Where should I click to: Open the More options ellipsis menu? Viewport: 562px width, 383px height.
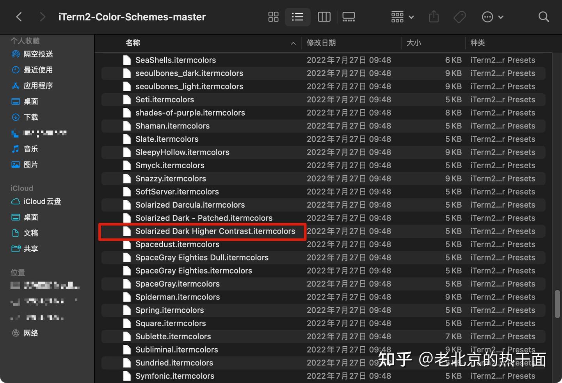point(492,17)
